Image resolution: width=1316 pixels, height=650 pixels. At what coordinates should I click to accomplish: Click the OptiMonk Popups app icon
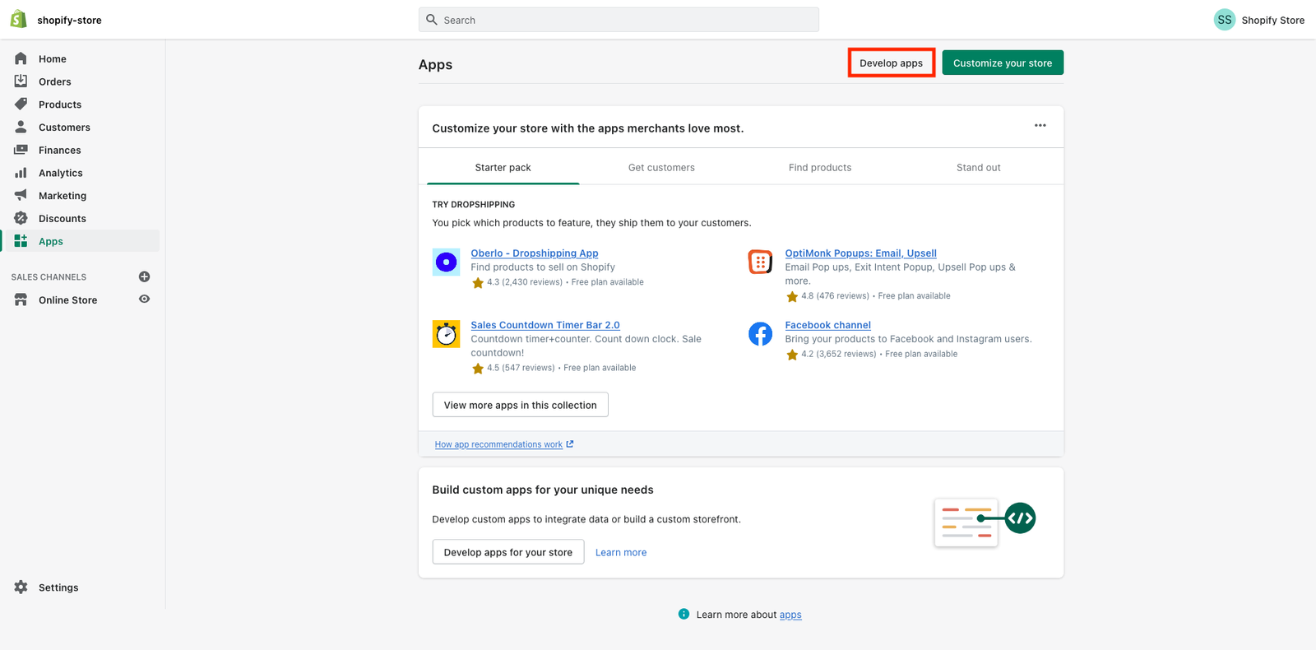click(x=760, y=262)
